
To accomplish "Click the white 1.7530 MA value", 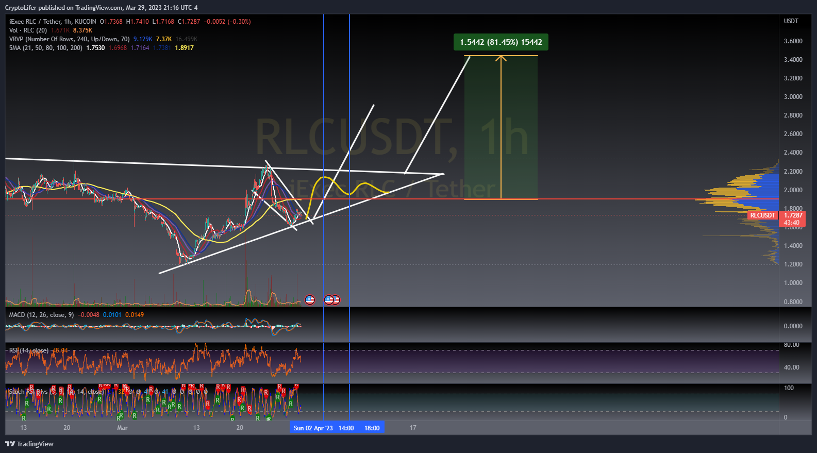I will pos(95,48).
